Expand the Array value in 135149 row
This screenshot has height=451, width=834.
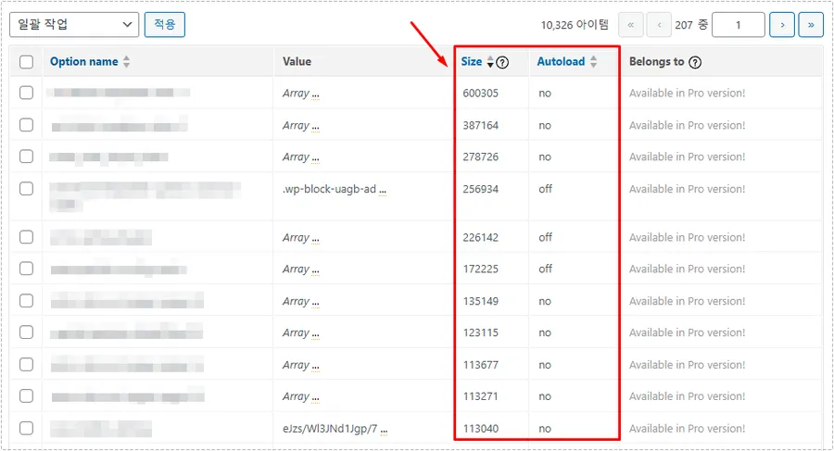point(315,303)
